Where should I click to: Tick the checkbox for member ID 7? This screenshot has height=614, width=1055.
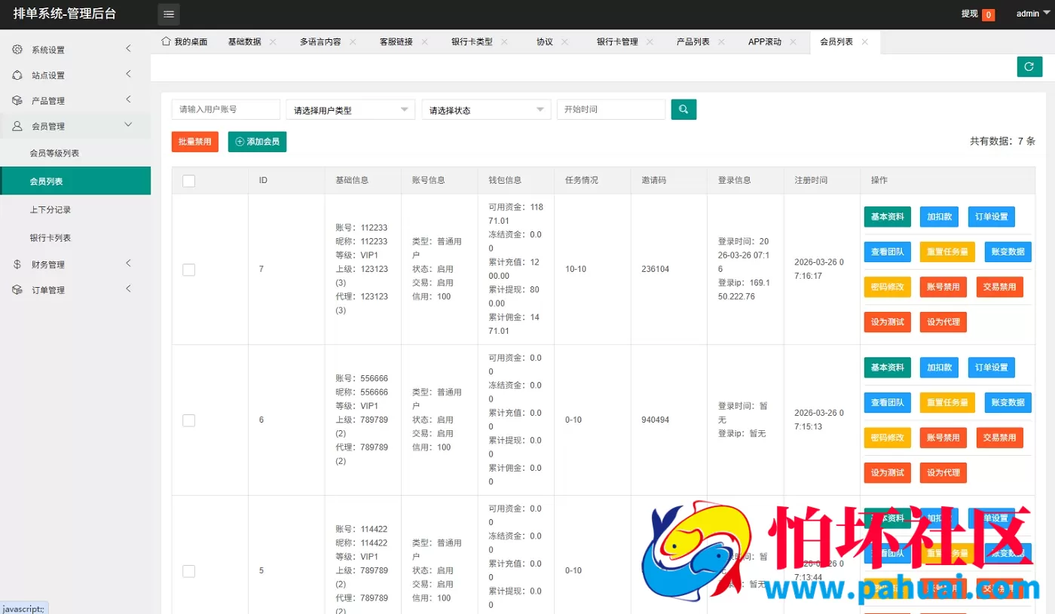click(188, 270)
